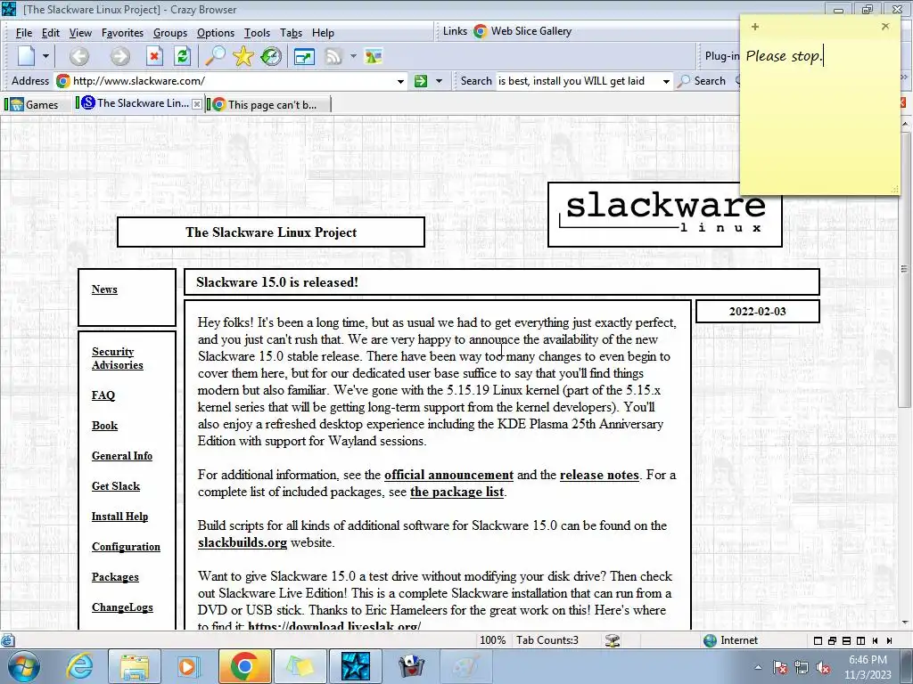Viewport: 913px width, 684px height.
Task: Open the ChangeLogs sidebar link
Action: pyautogui.click(x=122, y=607)
